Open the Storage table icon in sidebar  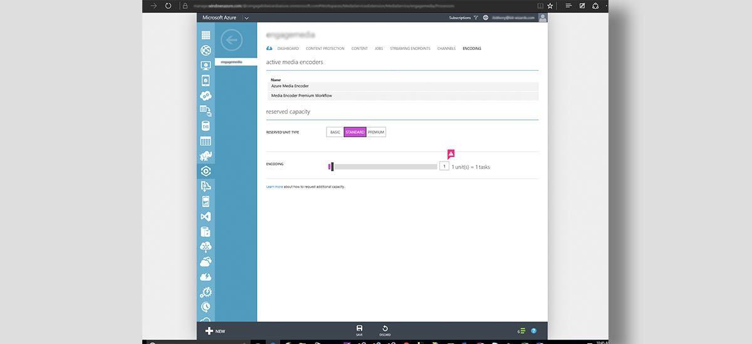[x=206, y=141]
